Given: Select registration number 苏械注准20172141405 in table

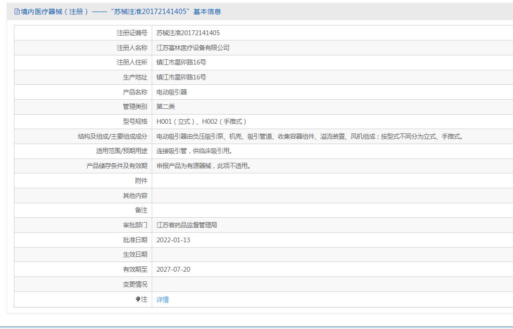Looking at the screenshot, I should 188,33.
